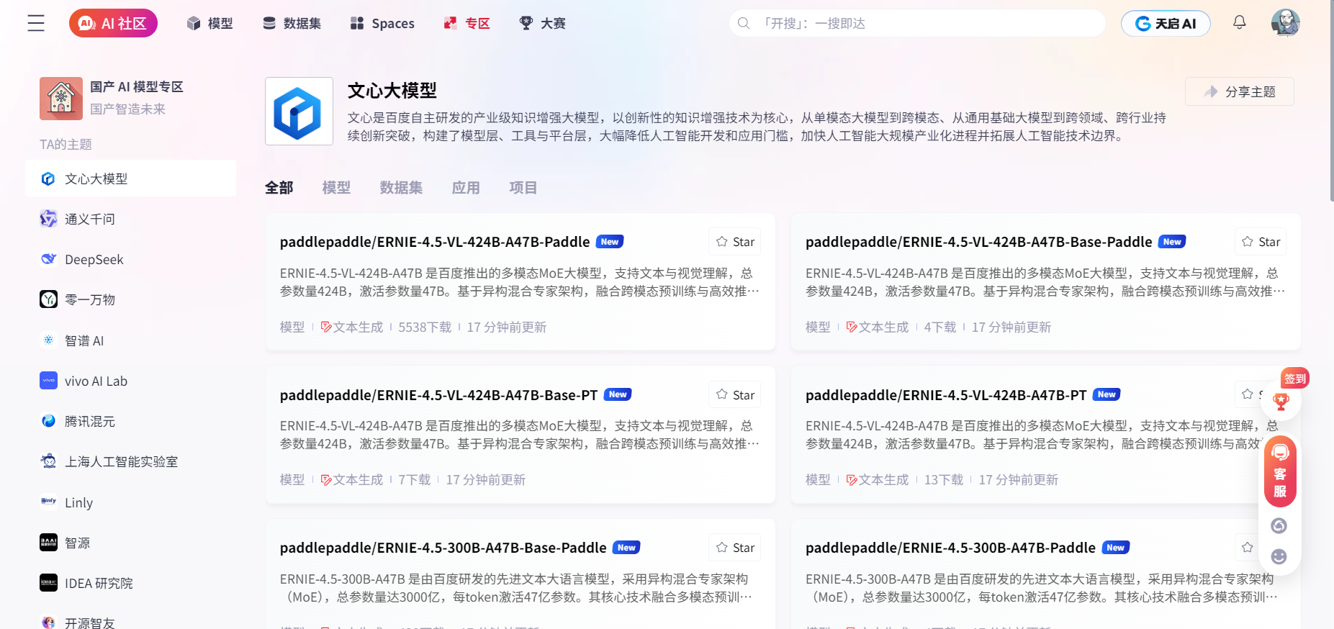
Task: Open the hamburger menu icon
Action: point(36,24)
